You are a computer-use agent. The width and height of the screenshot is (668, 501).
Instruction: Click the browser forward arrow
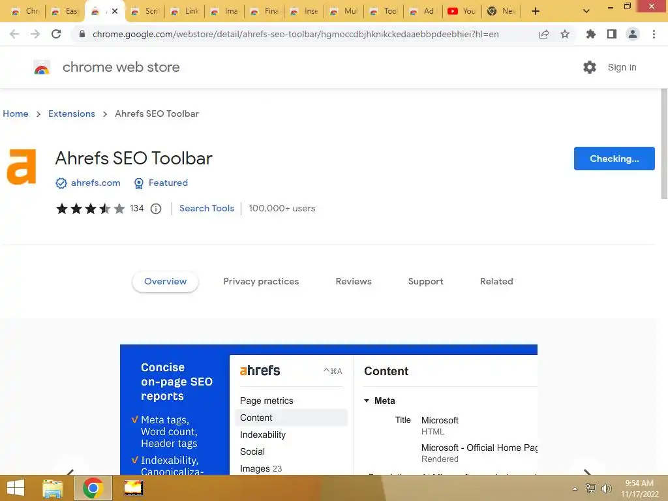click(x=35, y=34)
